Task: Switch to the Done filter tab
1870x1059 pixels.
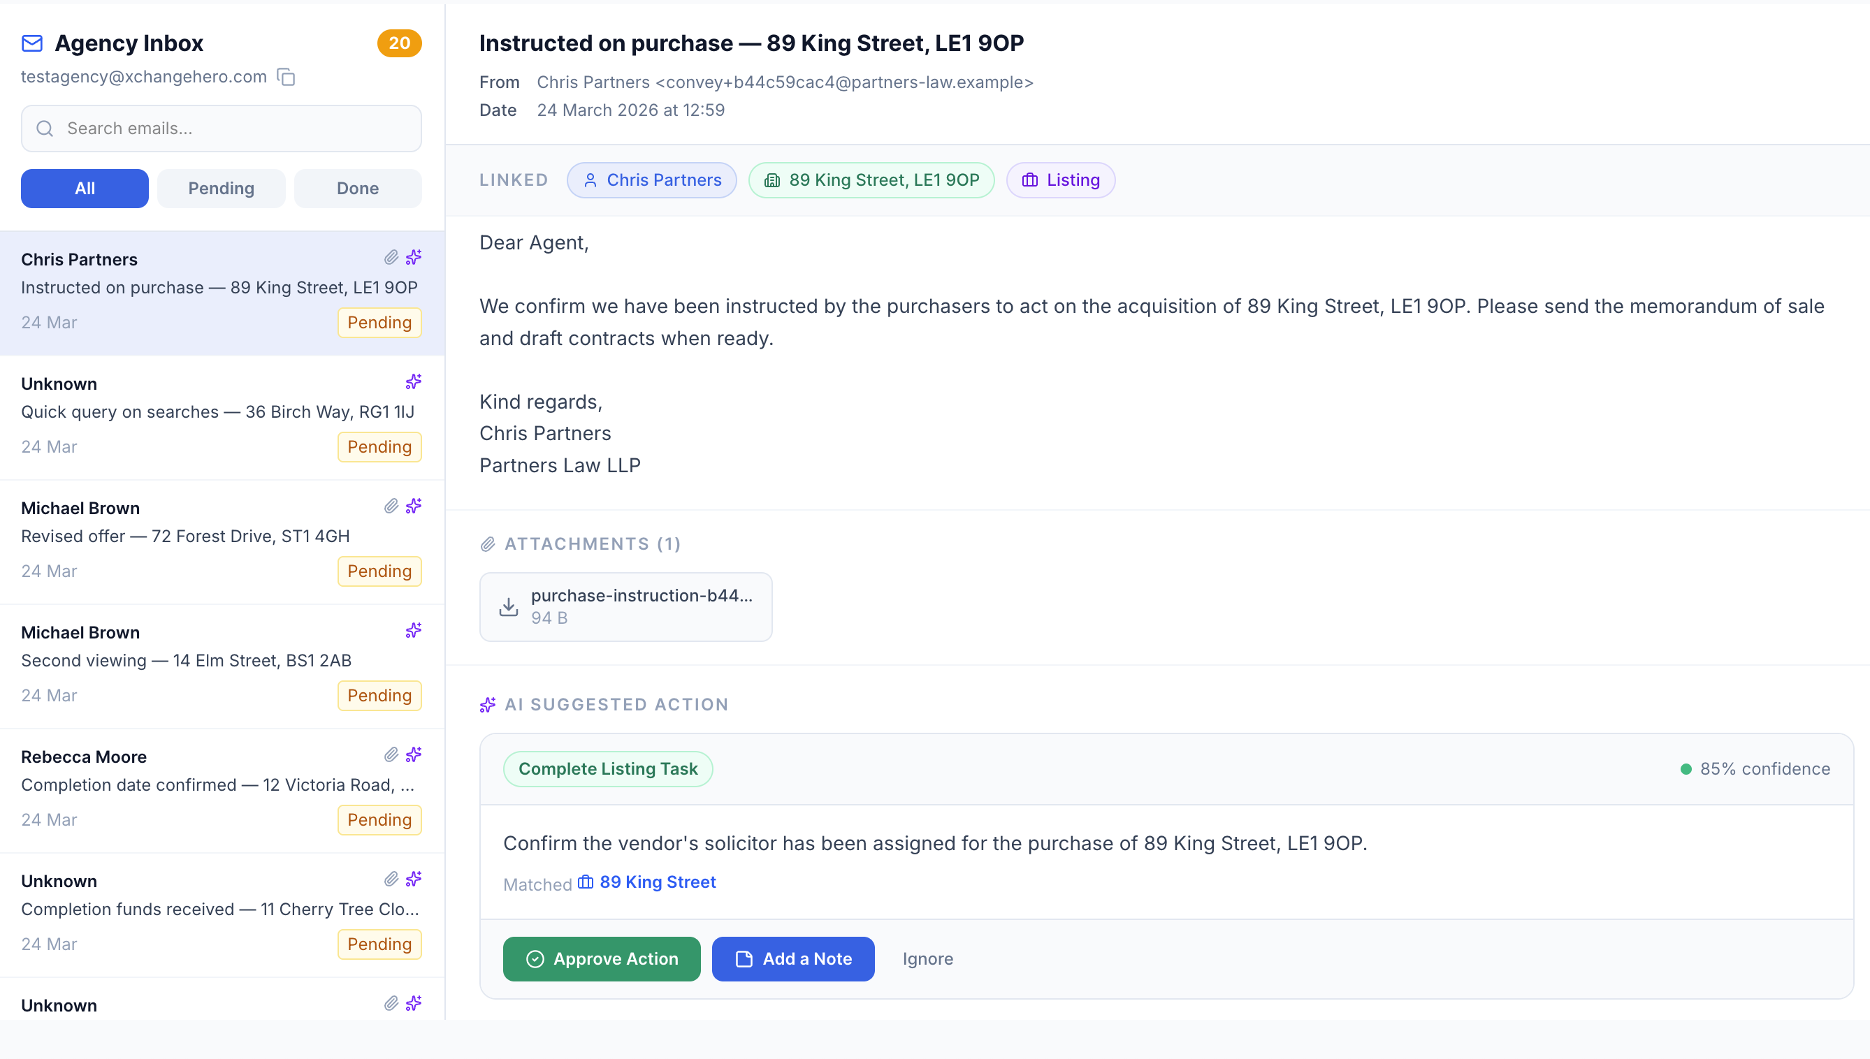Action: pyautogui.click(x=357, y=188)
